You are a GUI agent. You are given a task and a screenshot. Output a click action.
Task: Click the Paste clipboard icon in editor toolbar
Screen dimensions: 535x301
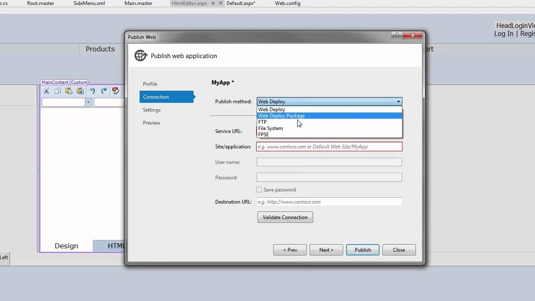pyautogui.click(x=69, y=91)
